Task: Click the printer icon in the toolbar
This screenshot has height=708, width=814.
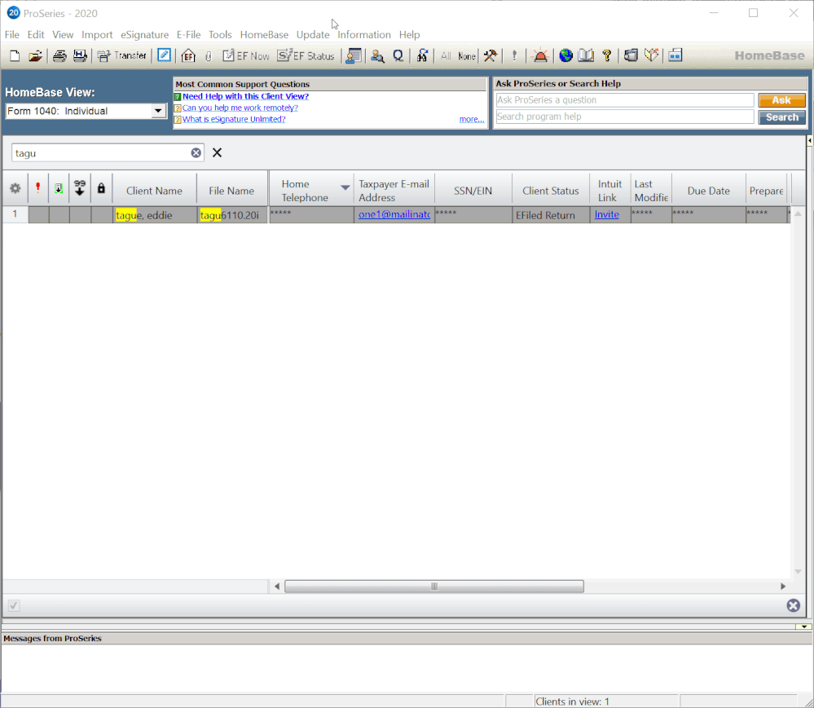Action: click(x=59, y=56)
